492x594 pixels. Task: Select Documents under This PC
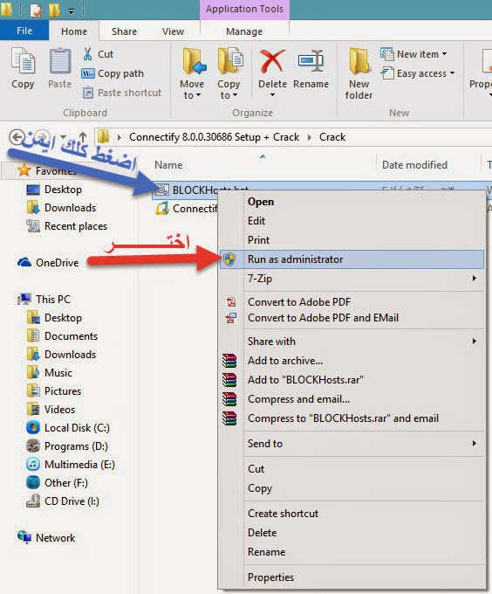pyautogui.click(x=71, y=336)
